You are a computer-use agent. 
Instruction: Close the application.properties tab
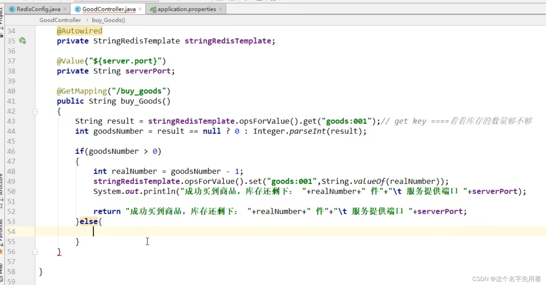coord(220,9)
